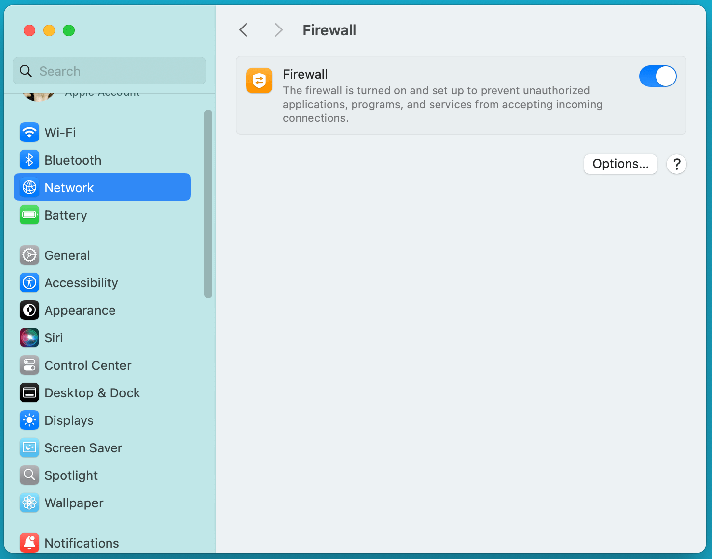This screenshot has height=559, width=712.
Task: Open Siri settings icon
Action: [29, 337]
